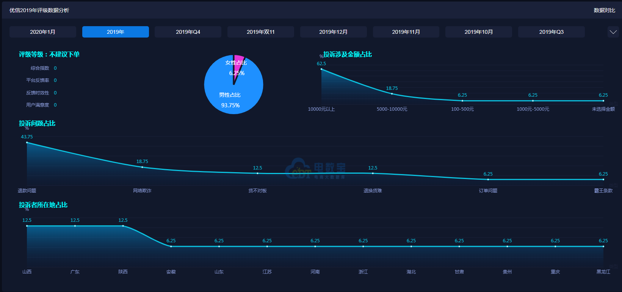Click the 综合指数 label

coord(40,68)
